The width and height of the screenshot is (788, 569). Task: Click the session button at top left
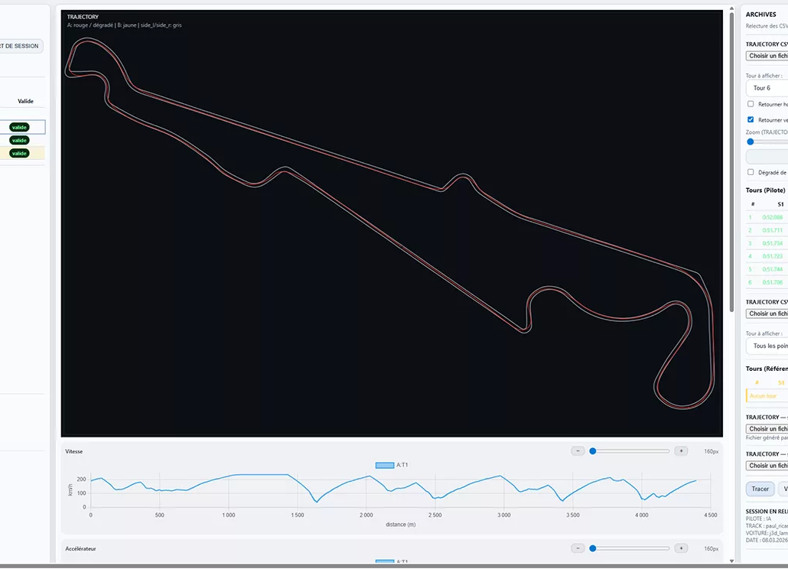pos(21,46)
